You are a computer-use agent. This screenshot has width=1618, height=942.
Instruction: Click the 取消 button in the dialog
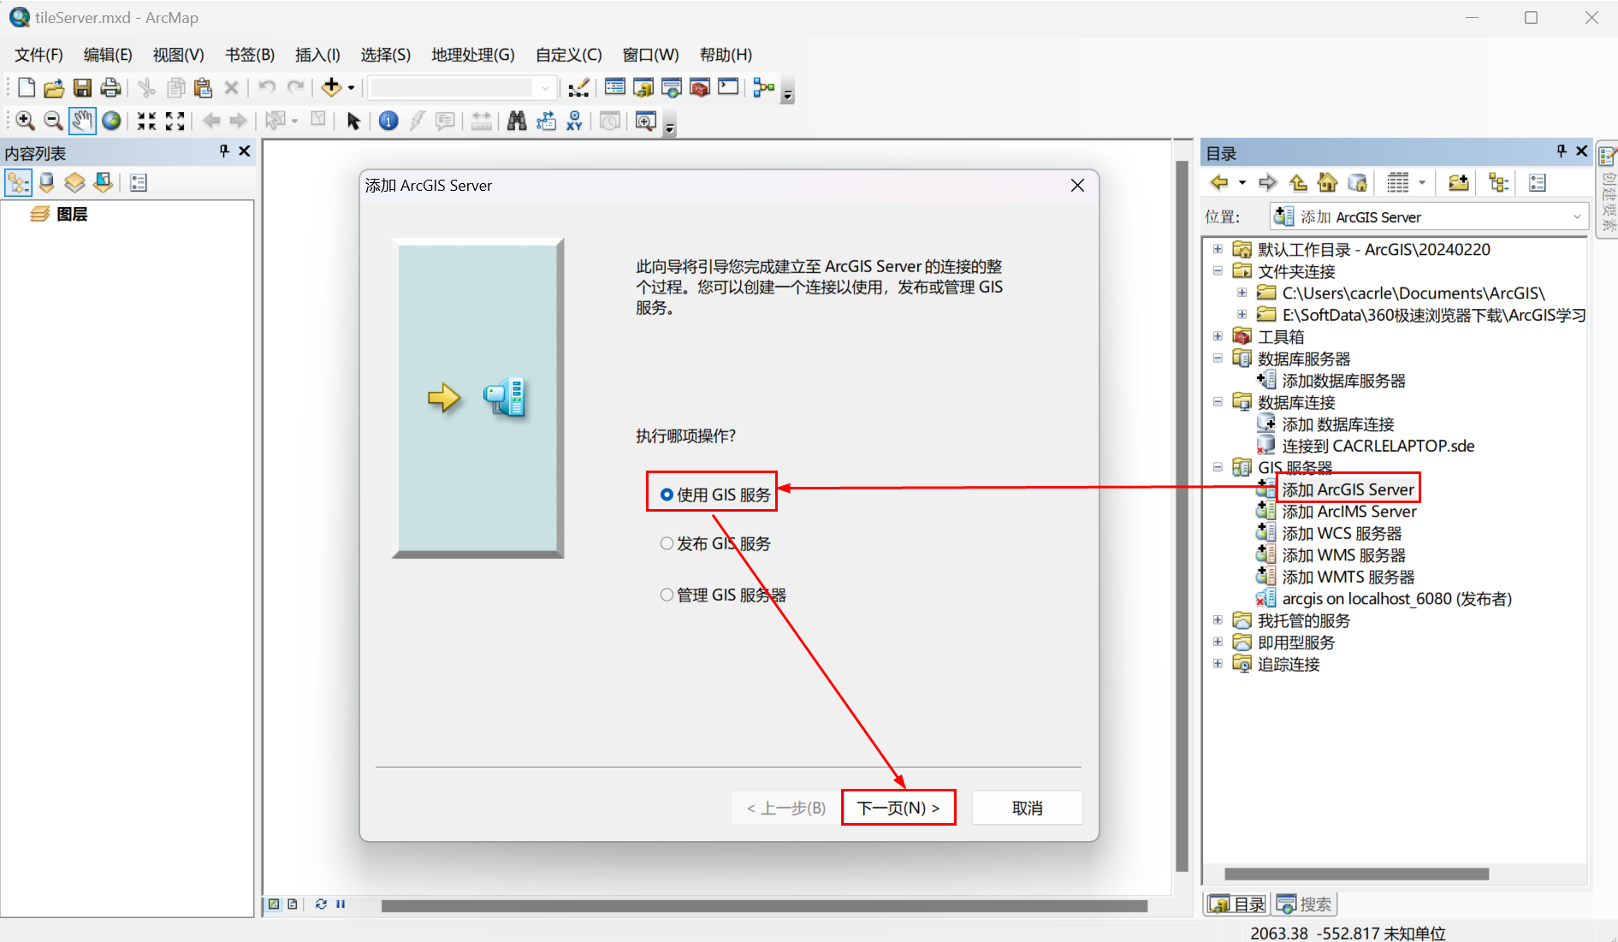pyautogui.click(x=1027, y=808)
